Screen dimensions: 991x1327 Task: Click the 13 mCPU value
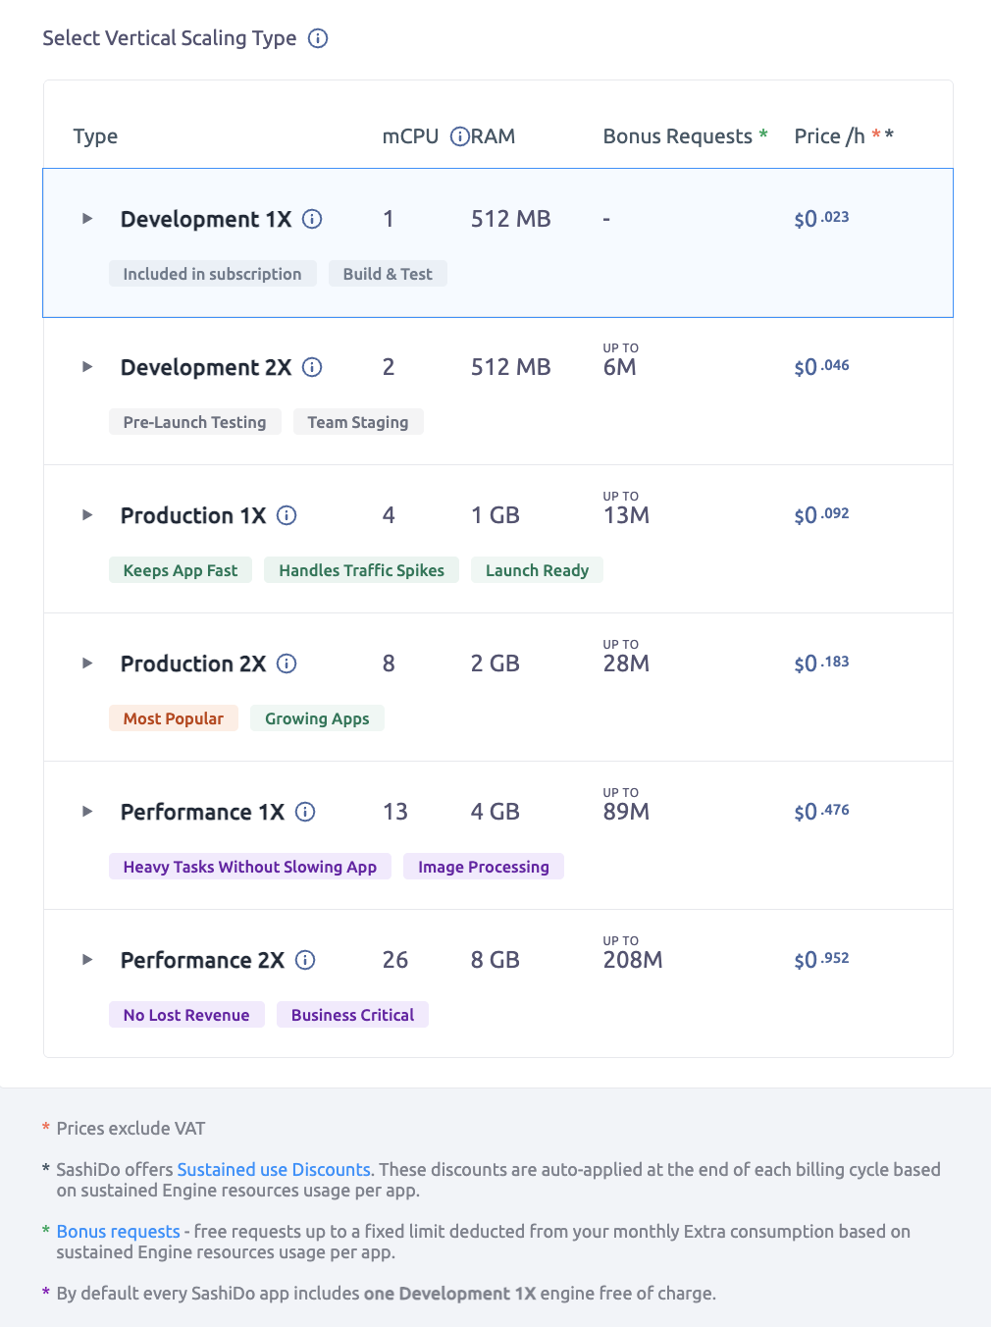(x=395, y=812)
